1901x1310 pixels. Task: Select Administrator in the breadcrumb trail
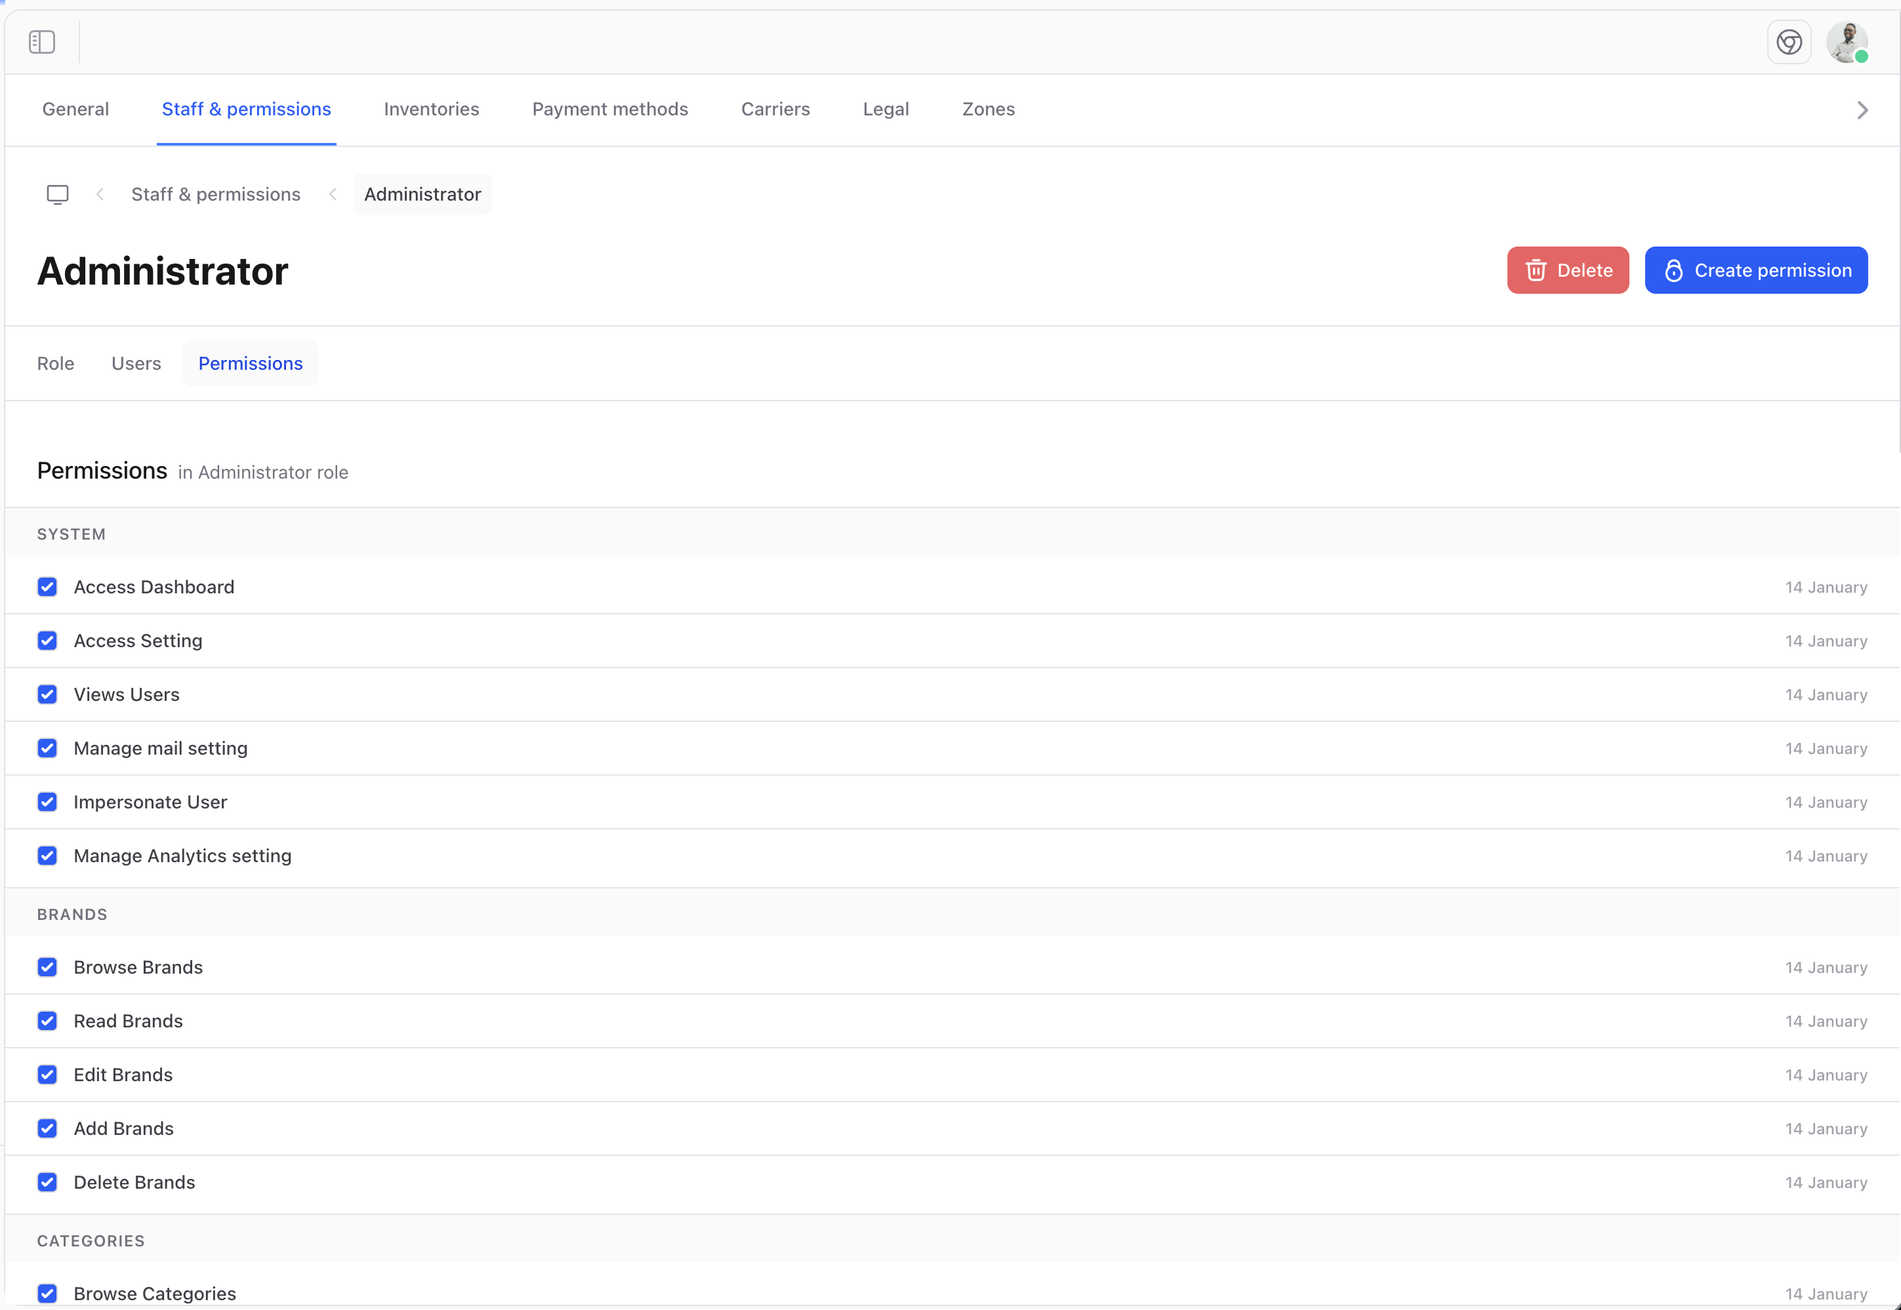pyautogui.click(x=422, y=195)
